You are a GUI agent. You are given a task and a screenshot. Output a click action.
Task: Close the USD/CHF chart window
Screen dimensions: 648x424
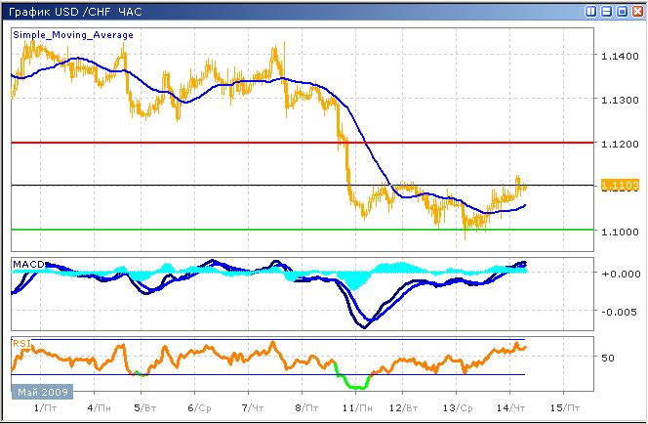(x=636, y=11)
